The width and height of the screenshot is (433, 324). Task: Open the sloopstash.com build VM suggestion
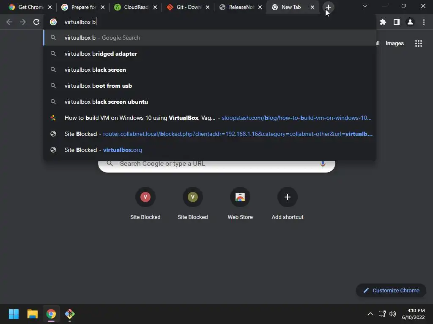coord(210,118)
